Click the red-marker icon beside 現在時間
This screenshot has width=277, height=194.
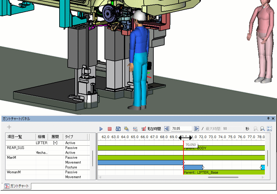(x=144, y=129)
